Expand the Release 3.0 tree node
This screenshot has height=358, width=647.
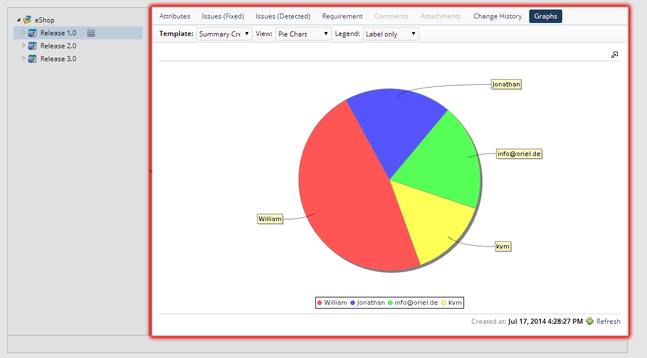pyautogui.click(x=24, y=58)
